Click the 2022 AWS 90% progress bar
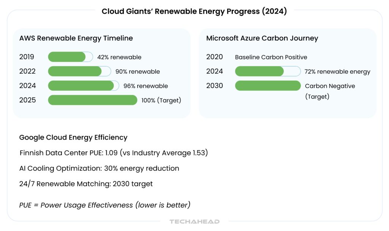Viewport: 389px width, 231px height. coord(79,71)
